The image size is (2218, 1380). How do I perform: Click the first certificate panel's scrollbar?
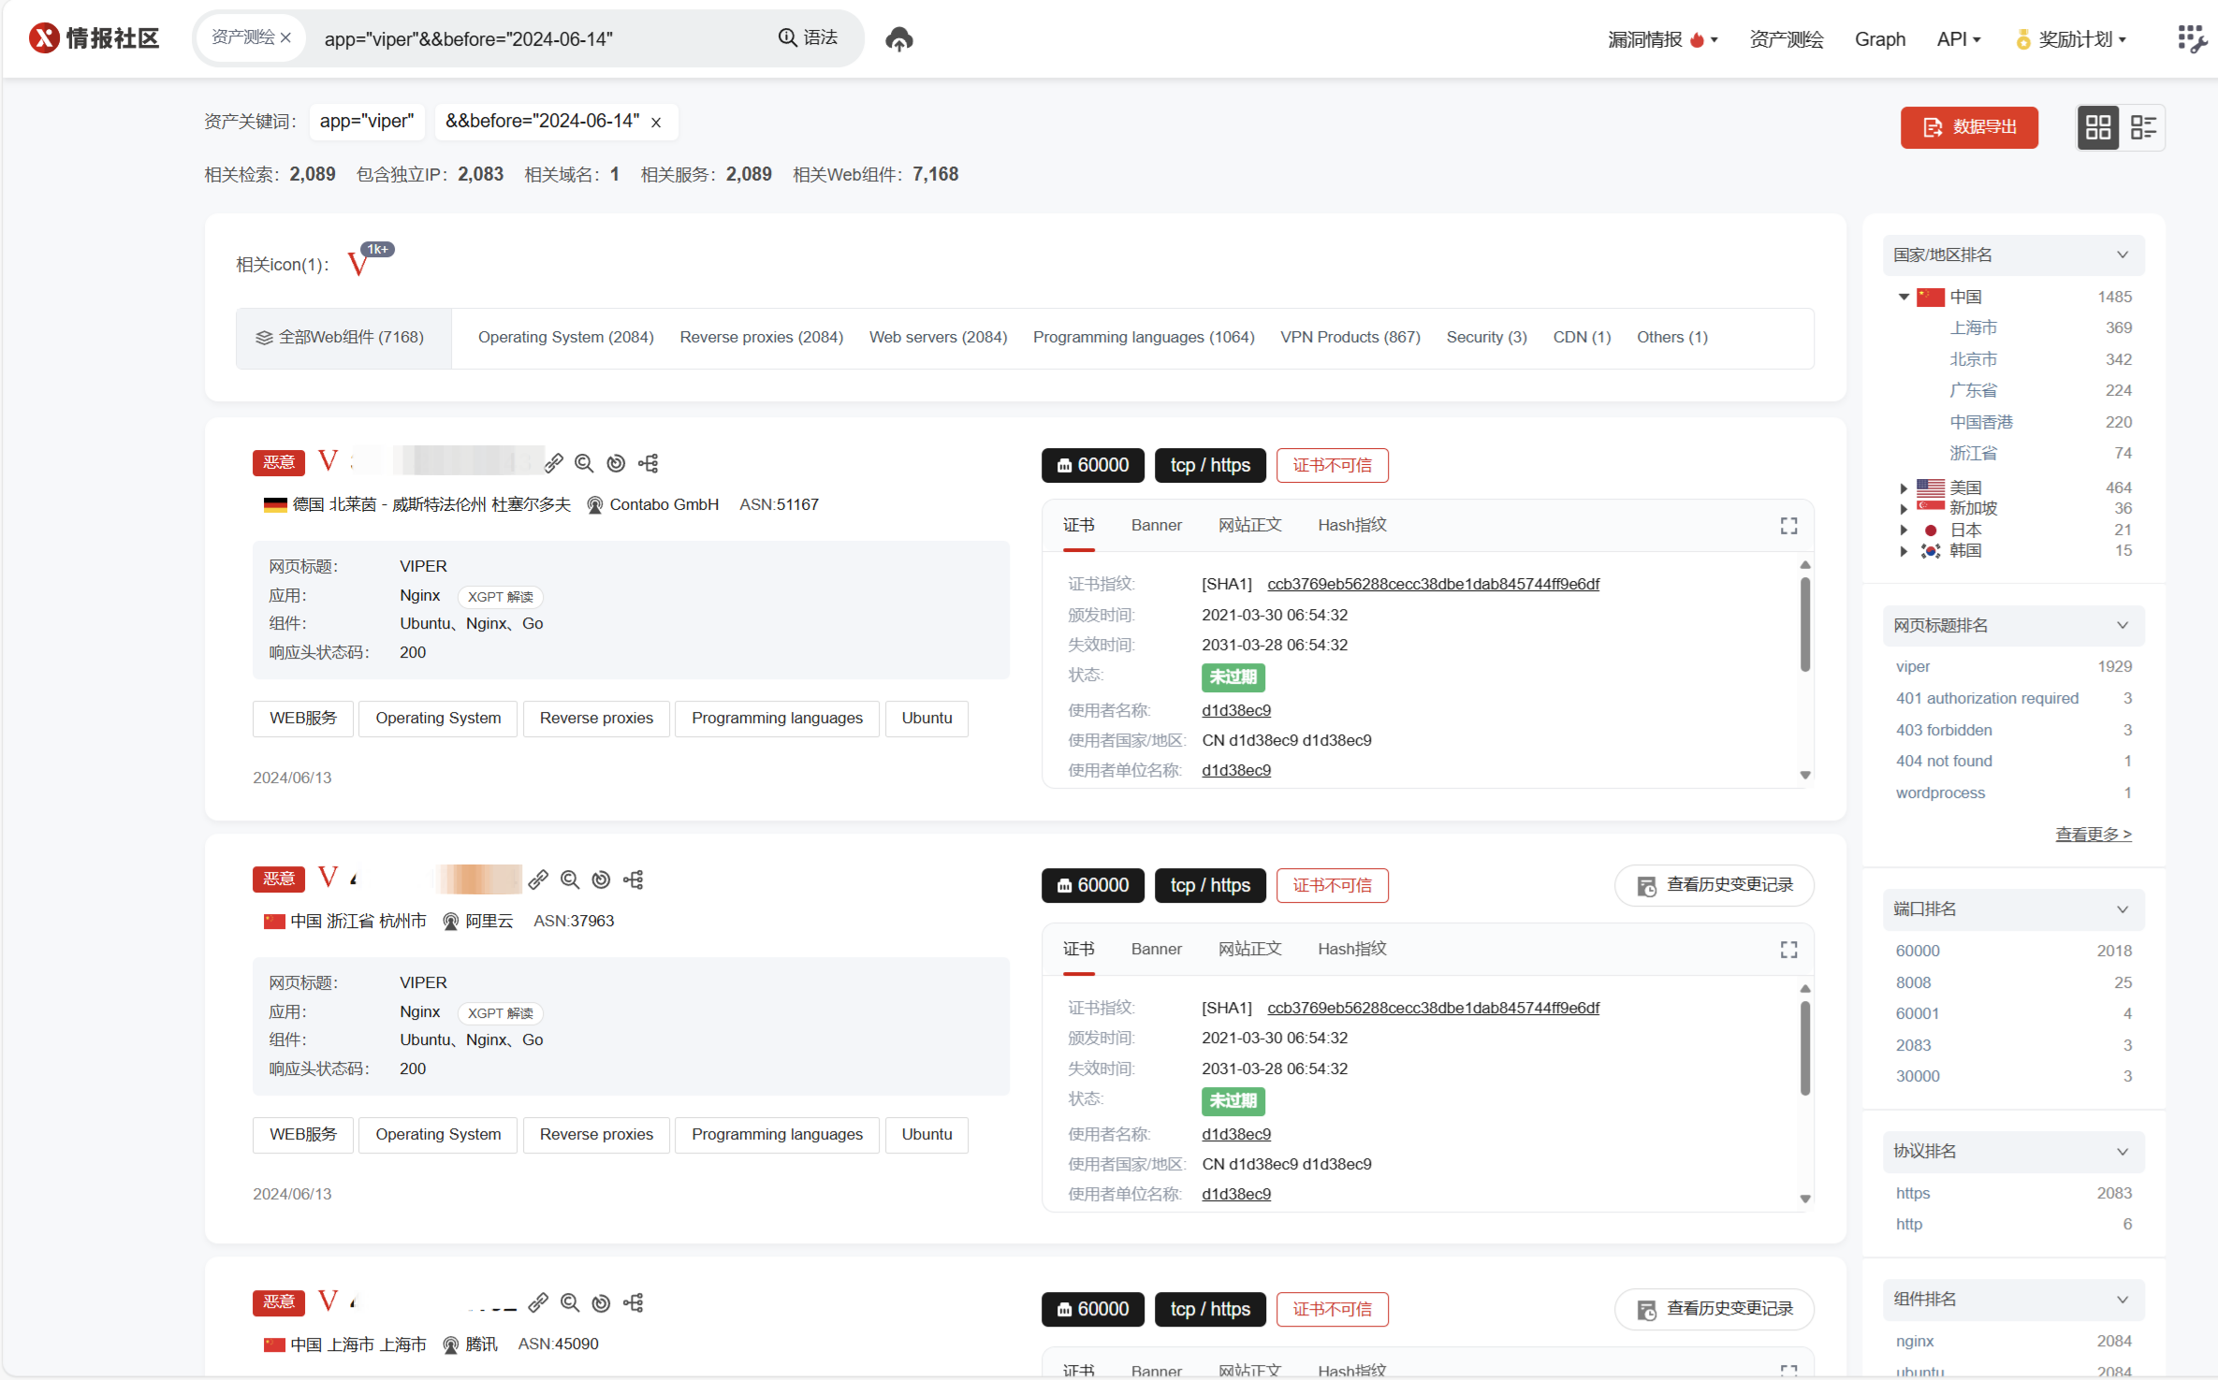click(x=1804, y=625)
